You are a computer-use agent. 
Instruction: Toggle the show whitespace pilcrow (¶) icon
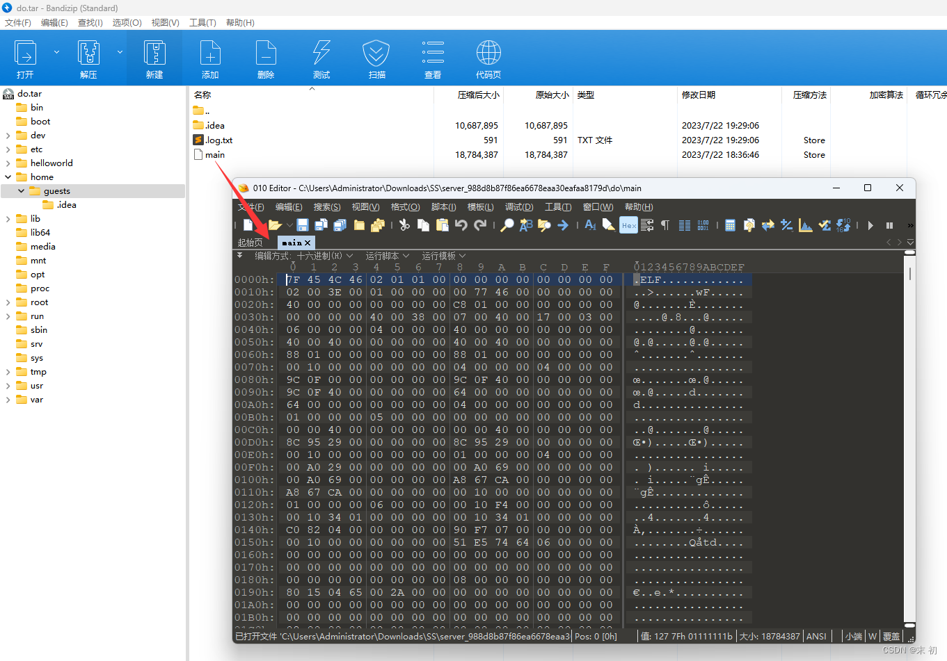click(665, 225)
